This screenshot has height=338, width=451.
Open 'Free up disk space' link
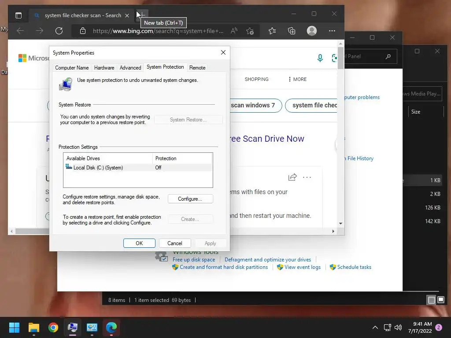point(194,260)
